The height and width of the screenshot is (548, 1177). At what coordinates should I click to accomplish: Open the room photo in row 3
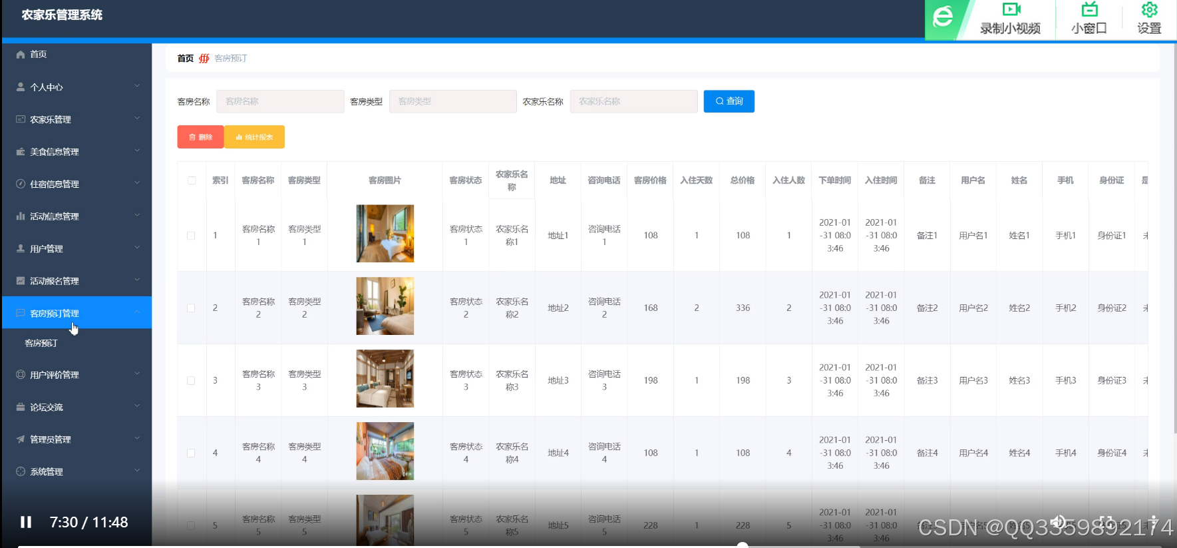tap(385, 379)
